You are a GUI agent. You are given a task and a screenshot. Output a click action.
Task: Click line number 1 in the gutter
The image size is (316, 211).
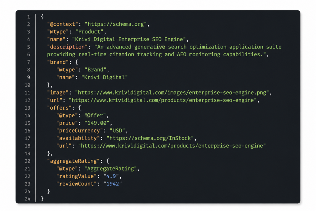(x=29, y=17)
